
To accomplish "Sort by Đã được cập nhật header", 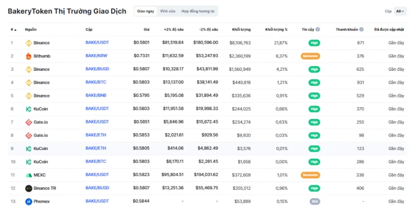I will point(389,29).
